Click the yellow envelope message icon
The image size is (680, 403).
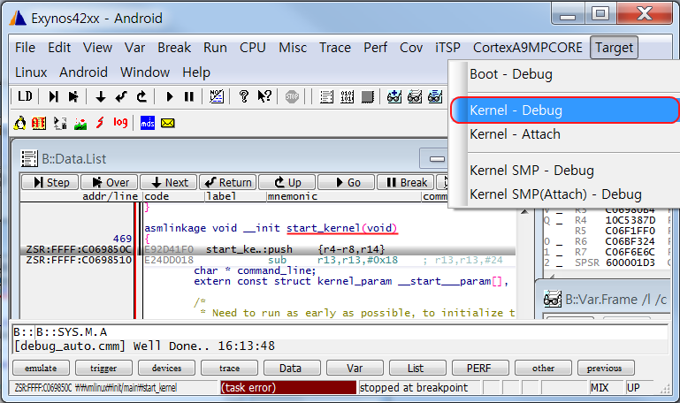pyautogui.click(x=167, y=122)
